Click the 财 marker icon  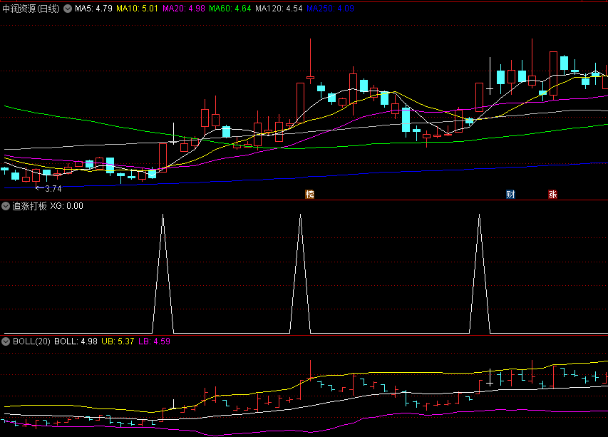(x=510, y=195)
